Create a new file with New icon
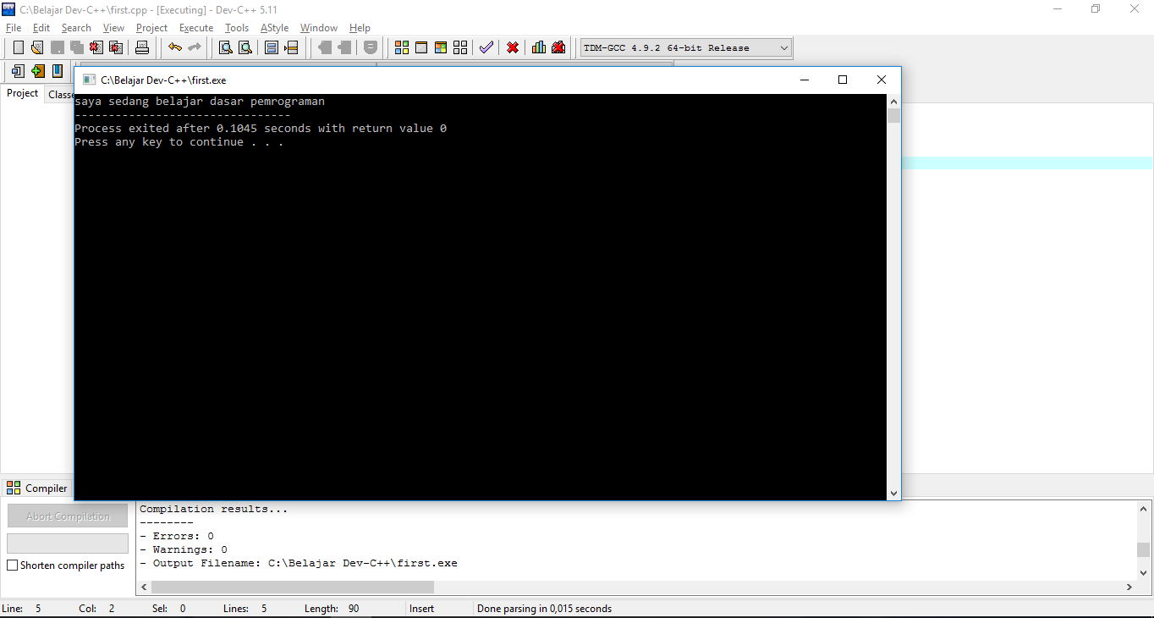This screenshot has width=1154, height=618. (17, 47)
